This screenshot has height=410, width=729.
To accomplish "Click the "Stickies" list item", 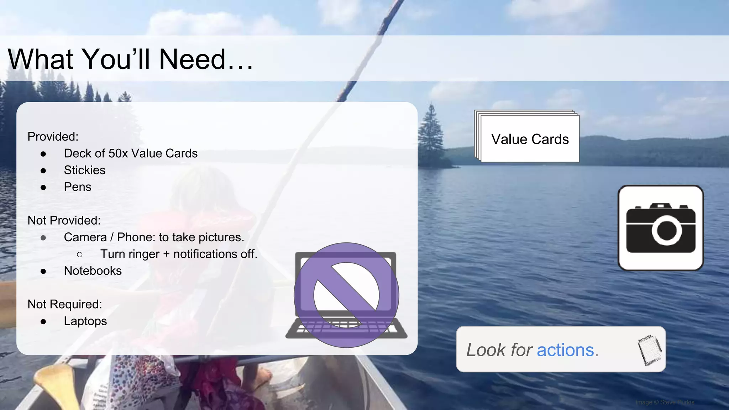I will pos(84,170).
